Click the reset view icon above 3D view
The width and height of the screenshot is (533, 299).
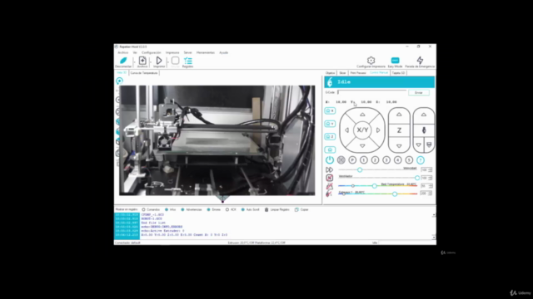(119, 81)
